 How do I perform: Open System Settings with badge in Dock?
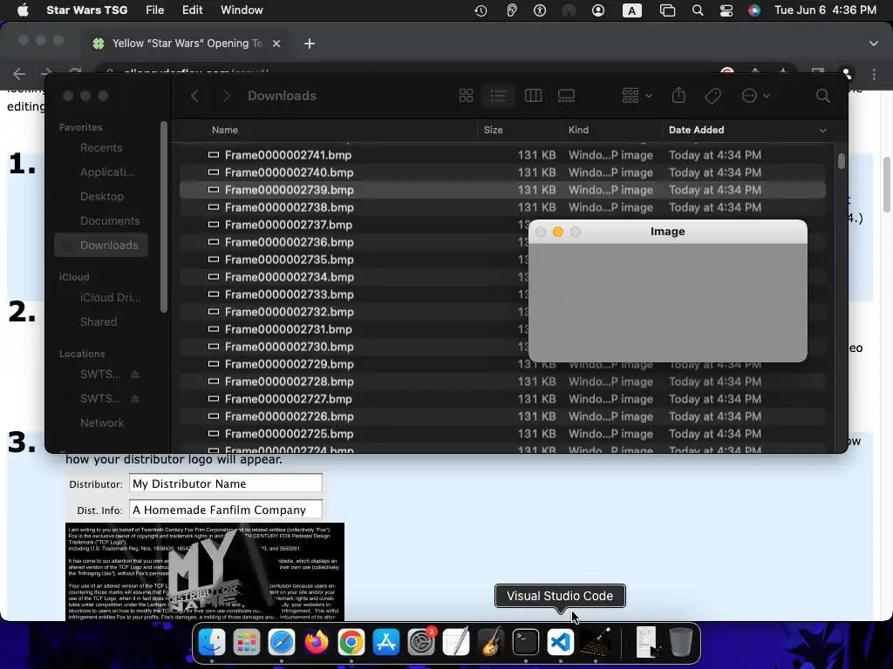click(x=421, y=642)
